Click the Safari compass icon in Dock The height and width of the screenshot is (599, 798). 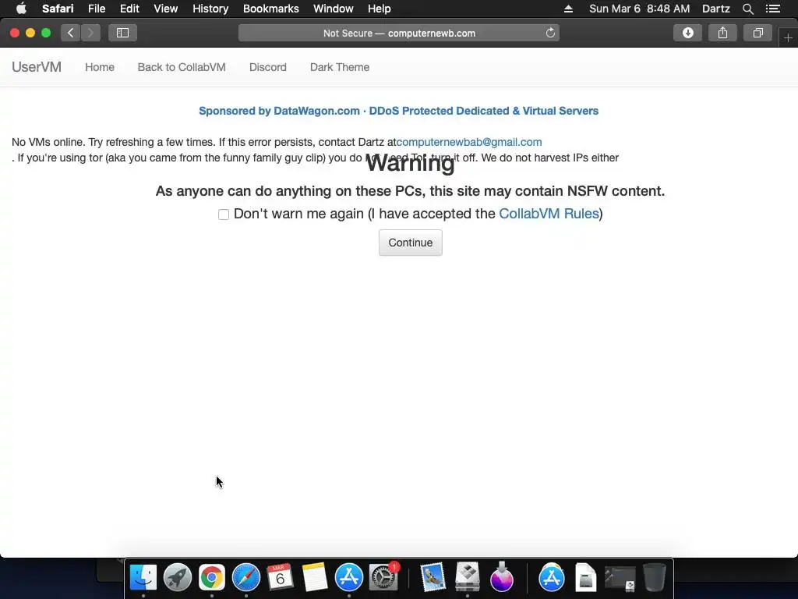pos(245,577)
